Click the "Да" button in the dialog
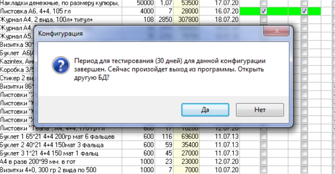Screen dimensions: 335x174 pos(205,110)
